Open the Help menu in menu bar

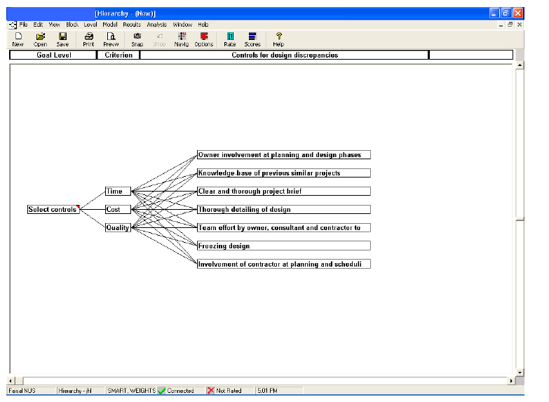click(x=203, y=25)
